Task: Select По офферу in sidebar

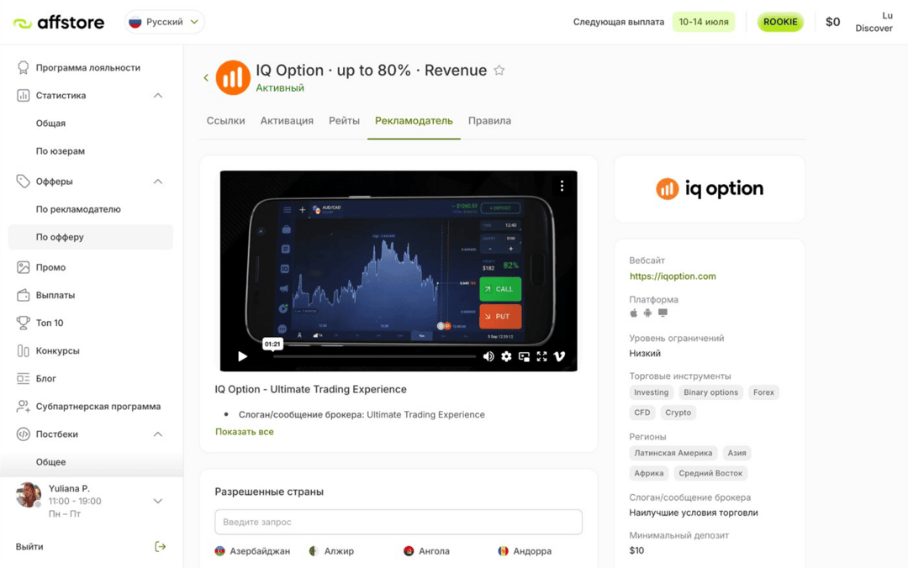Action: point(90,237)
